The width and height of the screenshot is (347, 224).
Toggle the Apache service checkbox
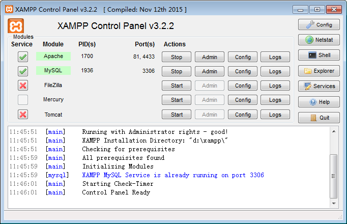(x=23, y=57)
